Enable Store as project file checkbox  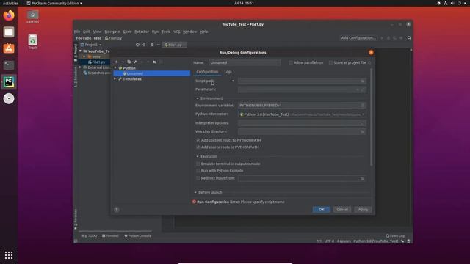tap(330, 62)
